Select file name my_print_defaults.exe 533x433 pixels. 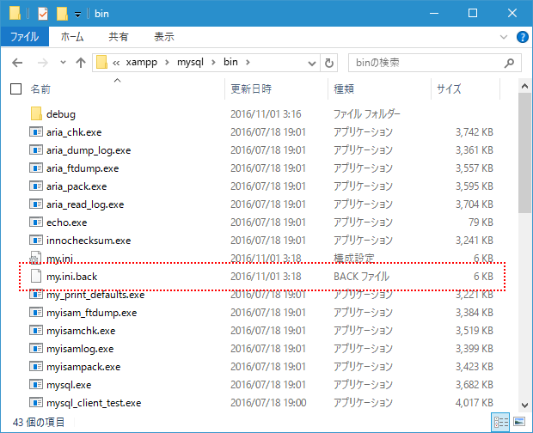(x=95, y=295)
